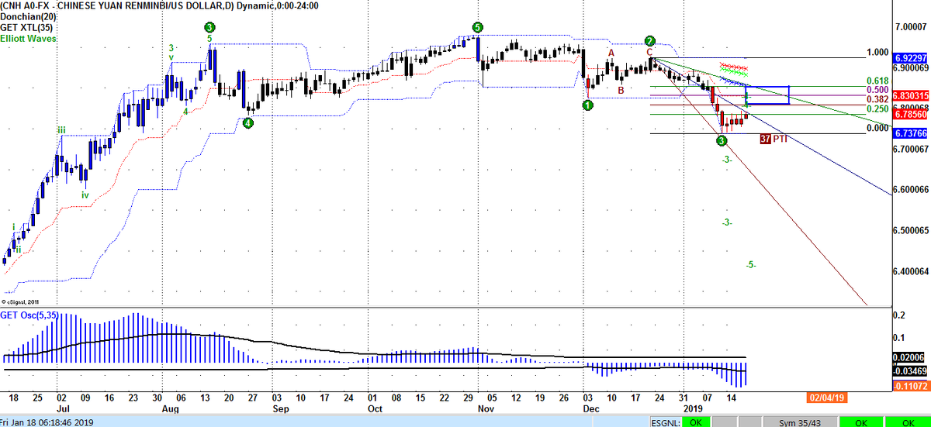Click the oscillator value tag 0.02006
Viewport: 931px width, 427px height.
pyautogui.click(x=909, y=356)
